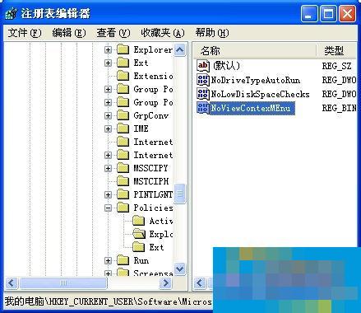Click the status bar registry path
The image size is (361, 313).
(109, 301)
